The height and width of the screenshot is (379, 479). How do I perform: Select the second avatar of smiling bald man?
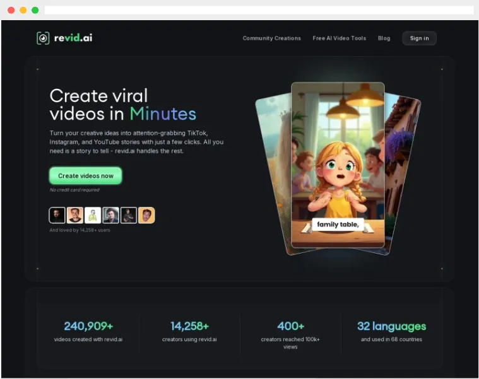tap(75, 215)
